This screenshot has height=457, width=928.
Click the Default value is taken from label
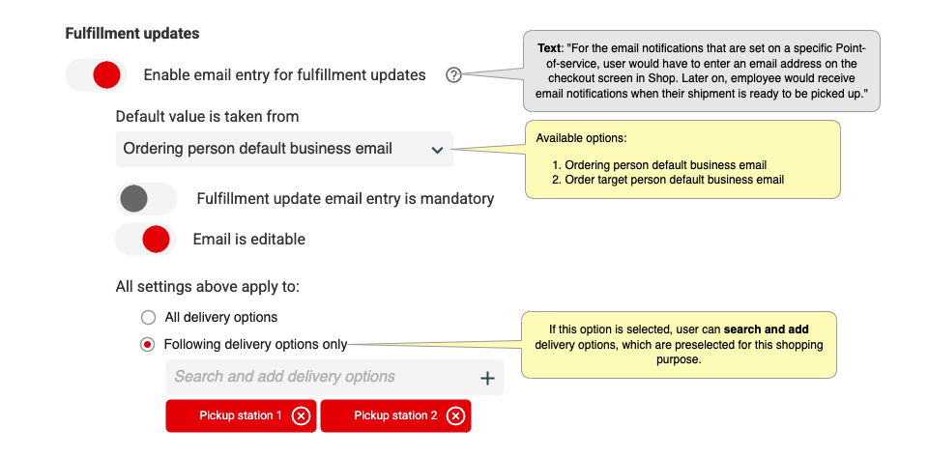coord(207,116)
